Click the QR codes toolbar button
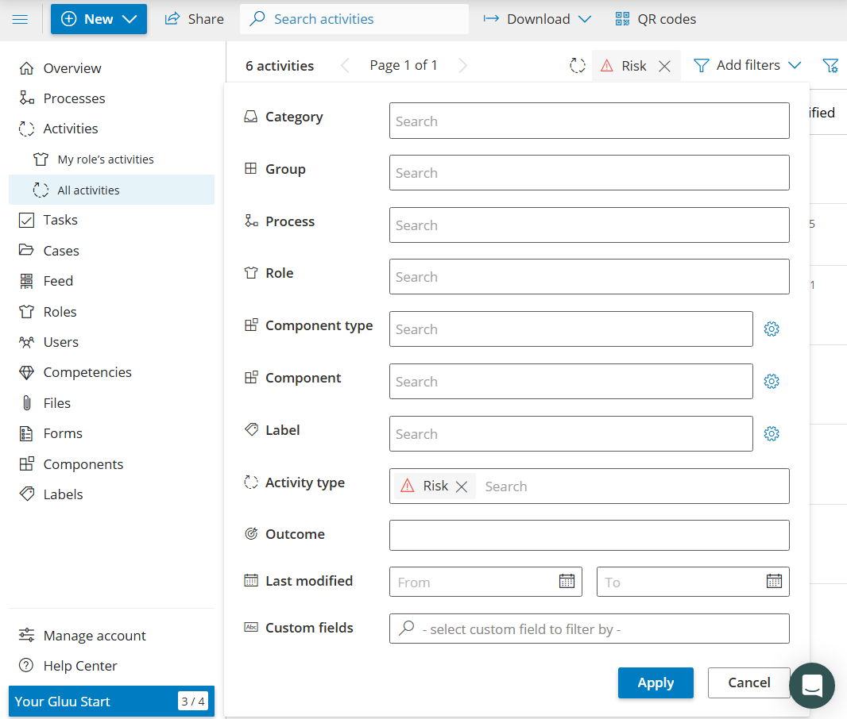 (x=656, y=19)
